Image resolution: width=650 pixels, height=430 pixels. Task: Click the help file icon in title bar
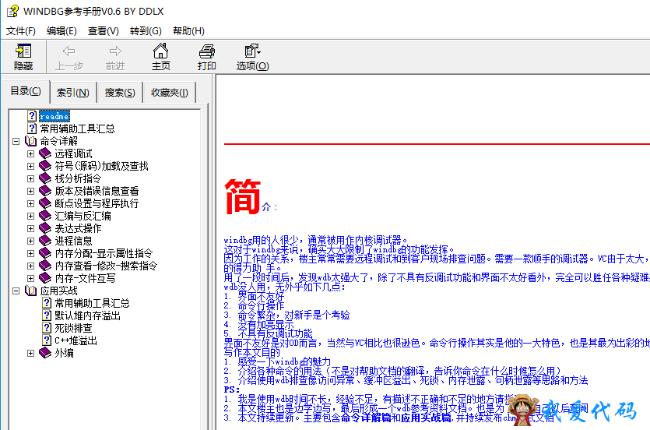tap(12, 11)
